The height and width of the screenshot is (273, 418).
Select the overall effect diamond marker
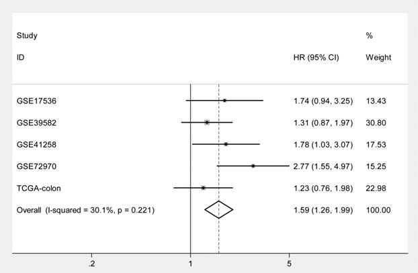[219, 210]
